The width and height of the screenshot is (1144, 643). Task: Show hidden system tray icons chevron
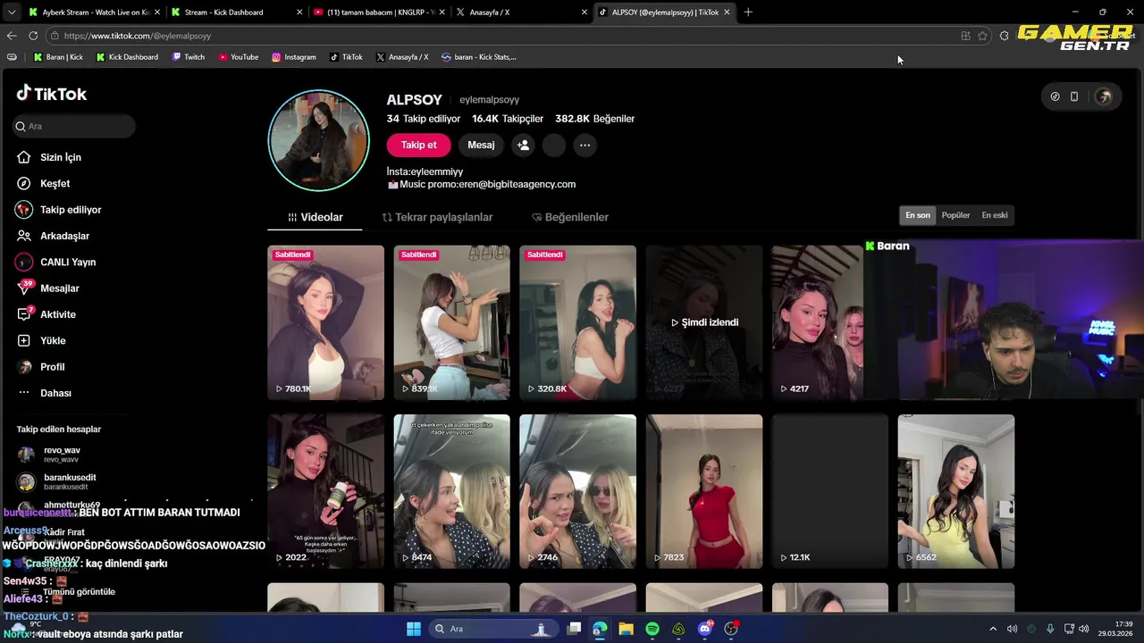(992, 629)
